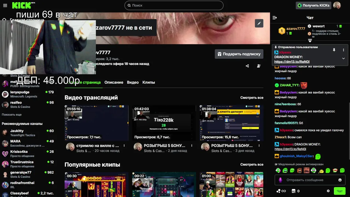This screenshot has width=350, height=197.
Task: Open options menu for the 2 дня назад video
Action: pyautogui.click(x=192, y=146)
